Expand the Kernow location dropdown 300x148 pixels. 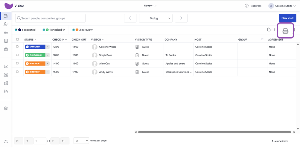[x=150, y=6]
